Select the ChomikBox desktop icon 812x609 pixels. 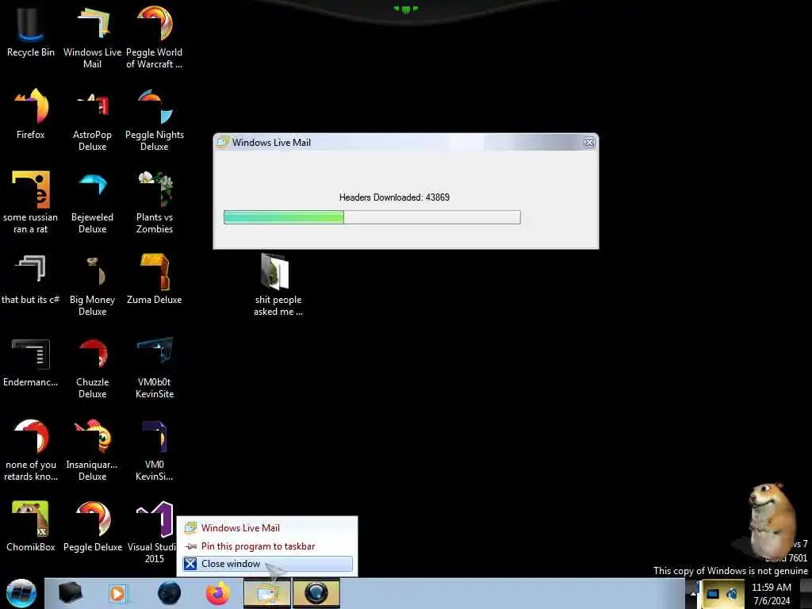coord(31,527)
